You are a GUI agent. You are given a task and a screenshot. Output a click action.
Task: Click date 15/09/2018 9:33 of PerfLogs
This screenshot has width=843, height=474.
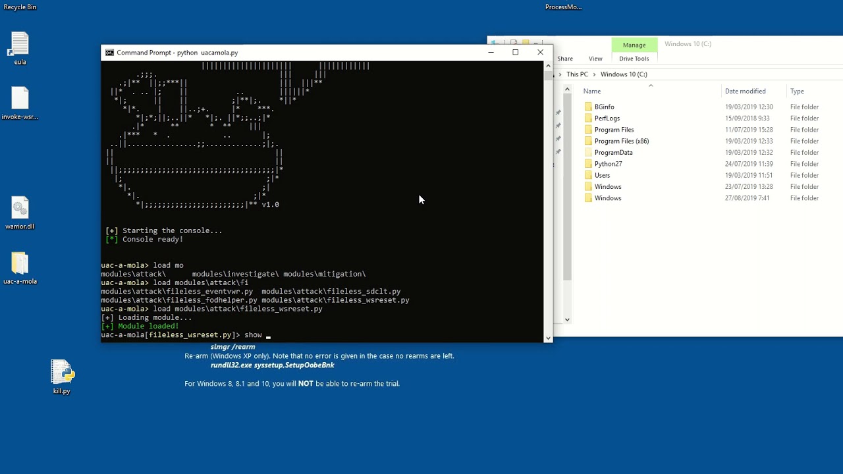(x=748, y=118)
